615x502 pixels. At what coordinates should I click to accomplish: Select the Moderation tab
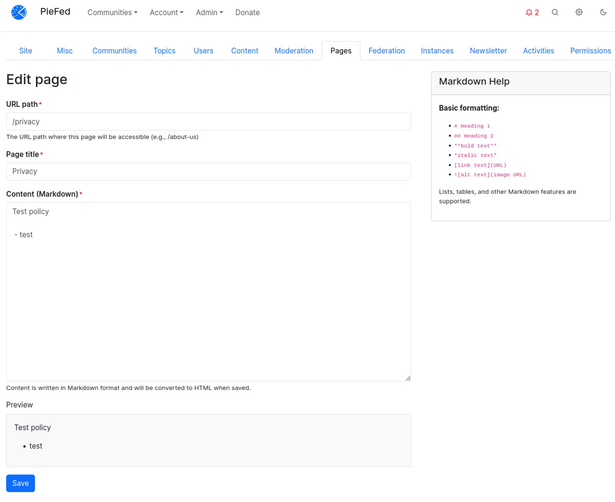tap(294, 51)
